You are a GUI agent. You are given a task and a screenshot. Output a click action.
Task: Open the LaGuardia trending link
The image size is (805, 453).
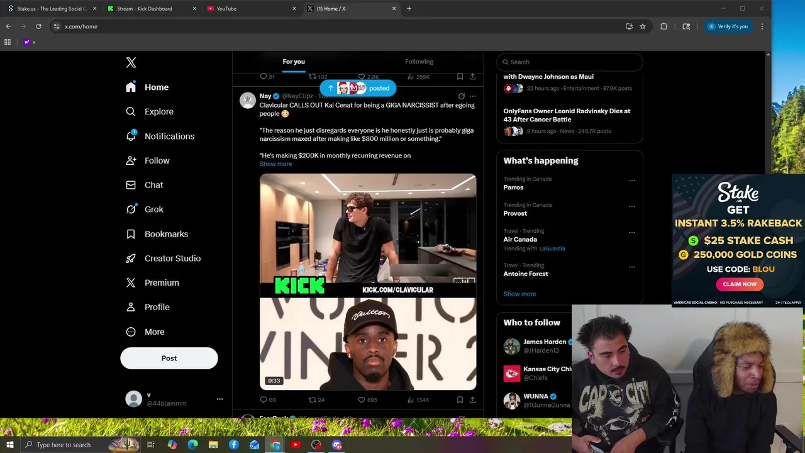[x=552, y=249]
